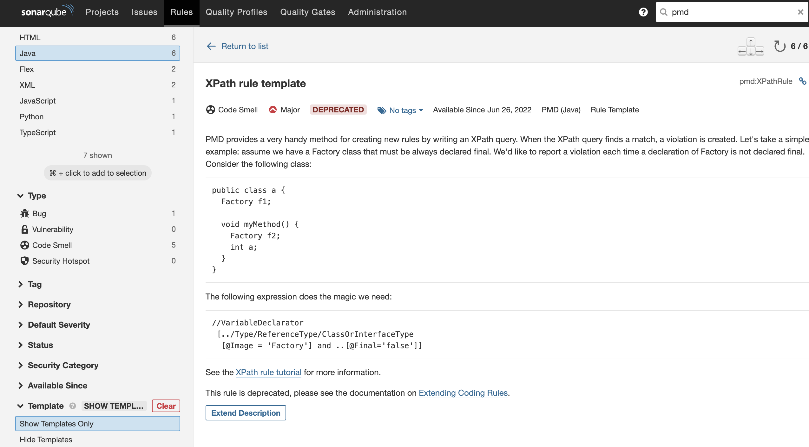This screenshot has height=447, width=809.
Task: Click the pmd:XPathRule rule key
Action: pos(766,81)
